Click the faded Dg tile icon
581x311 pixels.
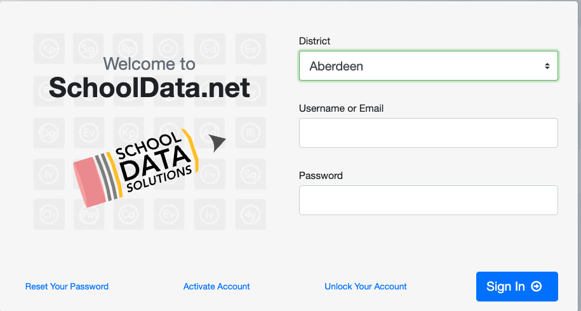coord(49,132)
